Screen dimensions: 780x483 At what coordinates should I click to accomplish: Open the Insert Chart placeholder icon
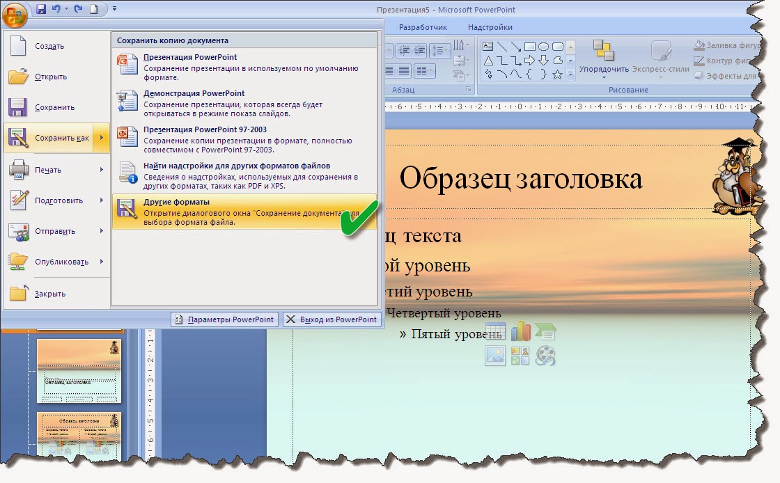click(520, 331)
